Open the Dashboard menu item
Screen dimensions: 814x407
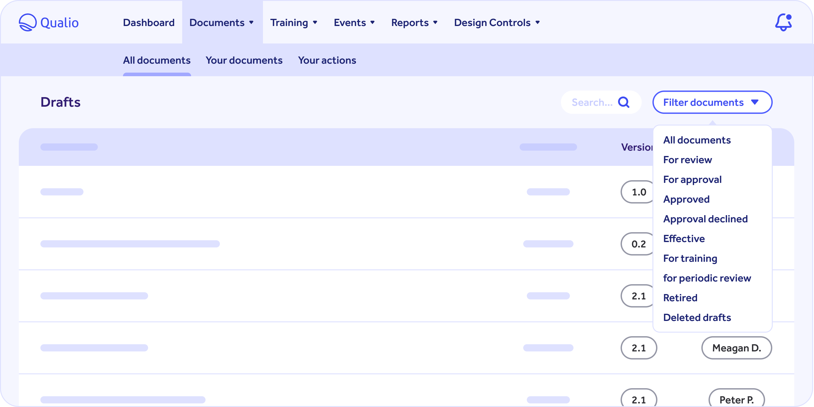point(148,22)
